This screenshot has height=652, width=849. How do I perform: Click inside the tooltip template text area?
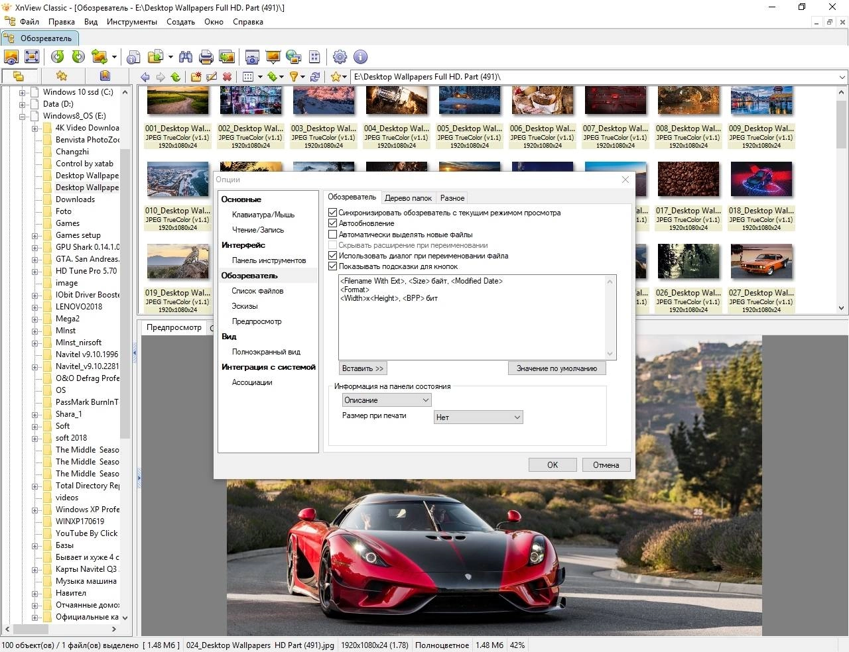[x=472, y=317]
